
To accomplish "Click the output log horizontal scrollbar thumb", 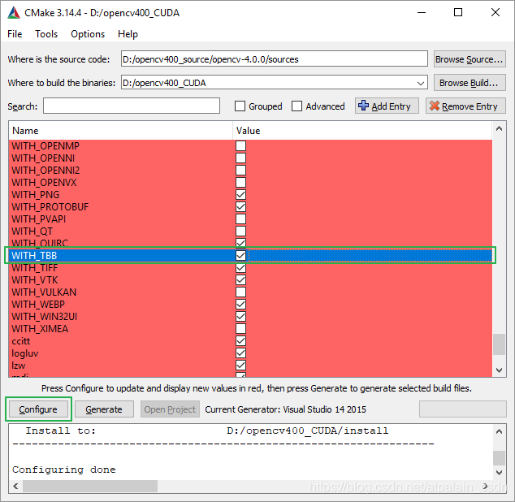I will point(90,486).
